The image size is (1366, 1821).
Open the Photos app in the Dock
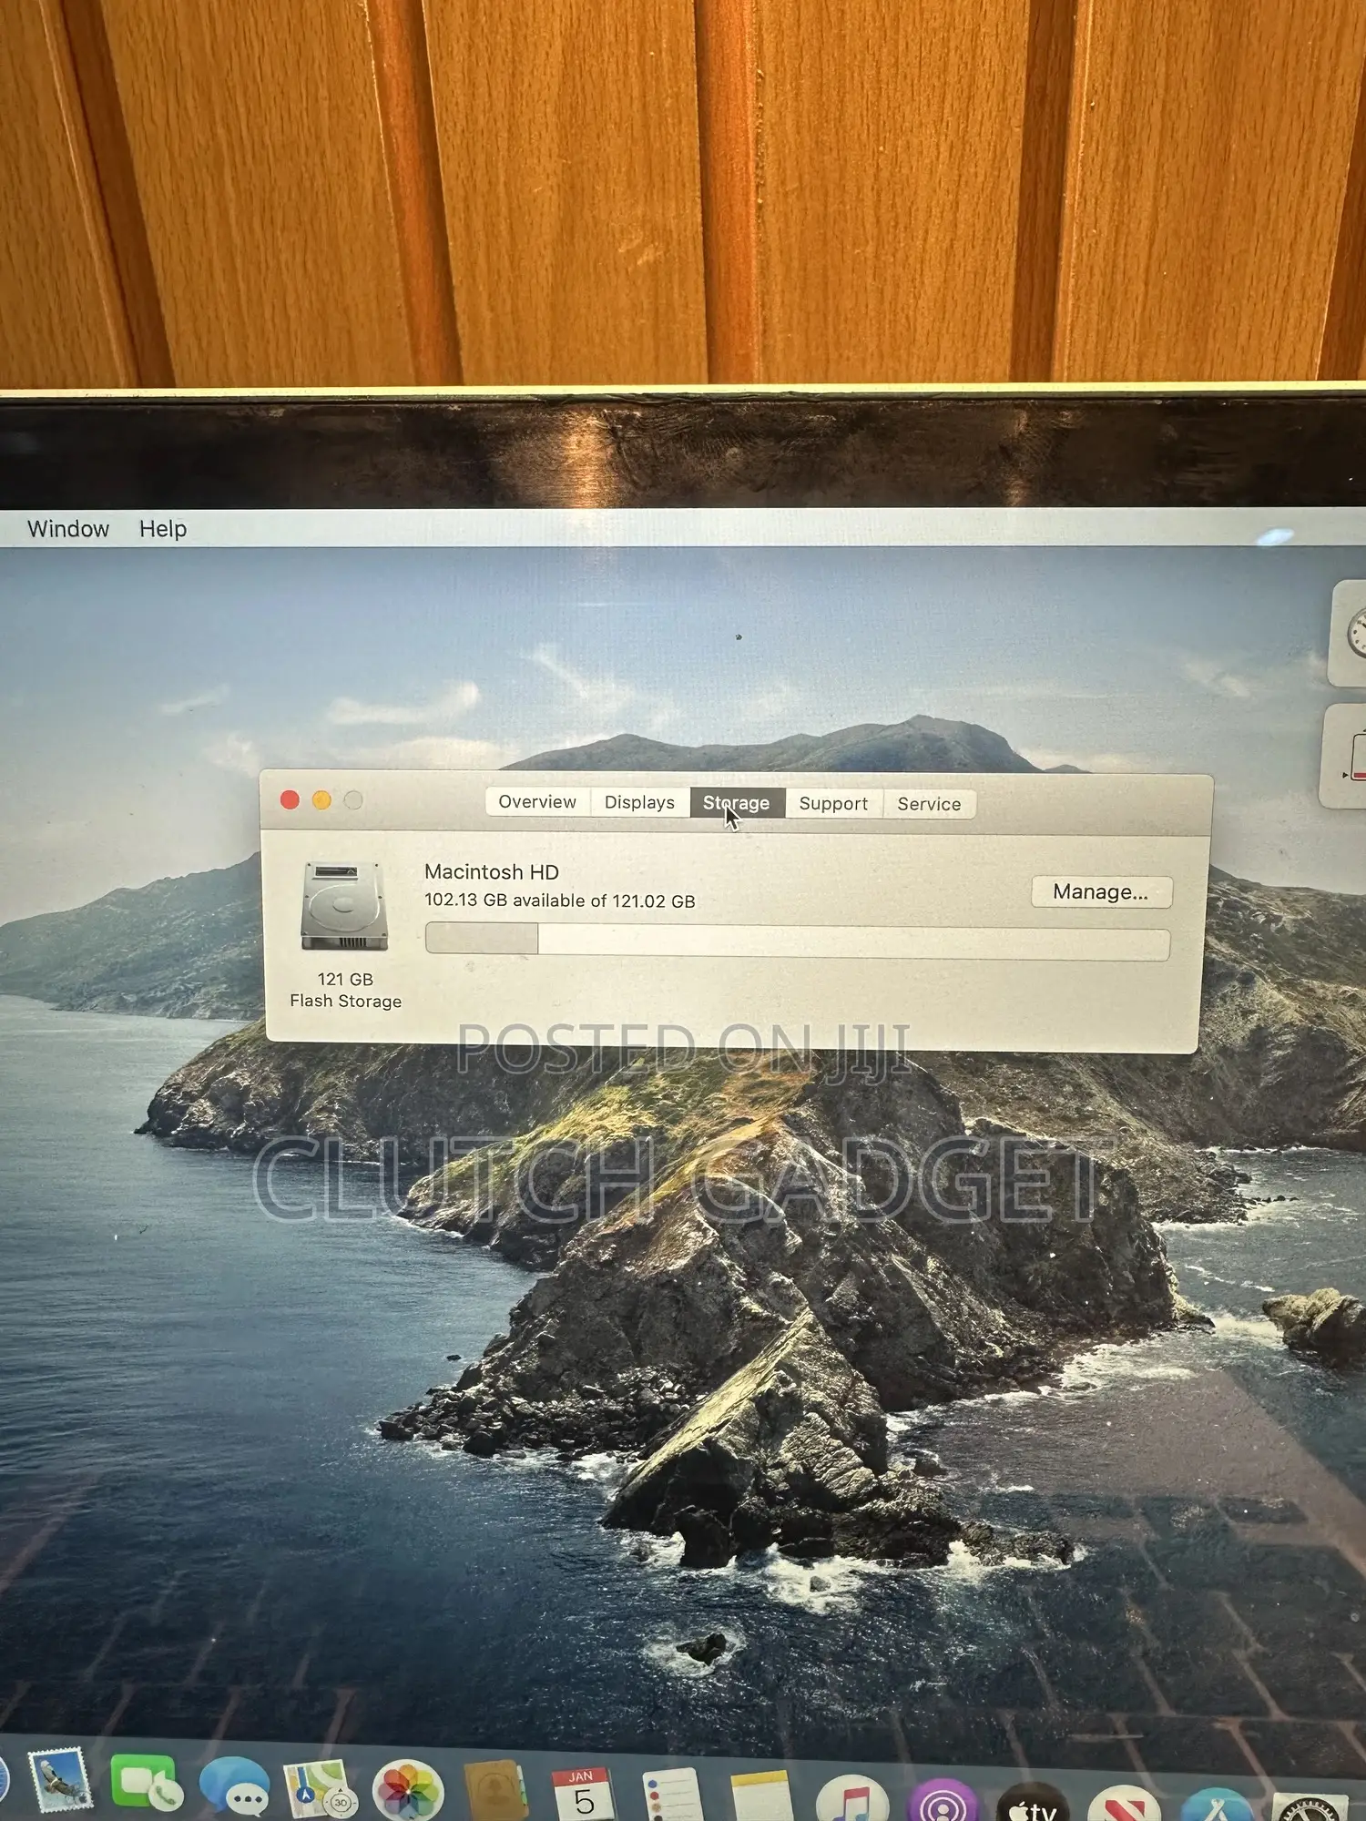point(407,1792)
